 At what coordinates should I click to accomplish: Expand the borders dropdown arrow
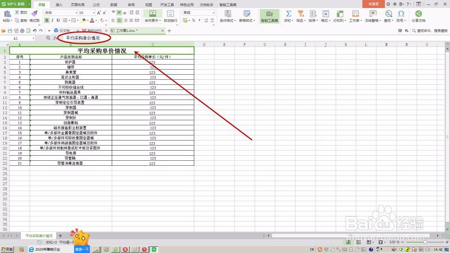pos(69,20)
